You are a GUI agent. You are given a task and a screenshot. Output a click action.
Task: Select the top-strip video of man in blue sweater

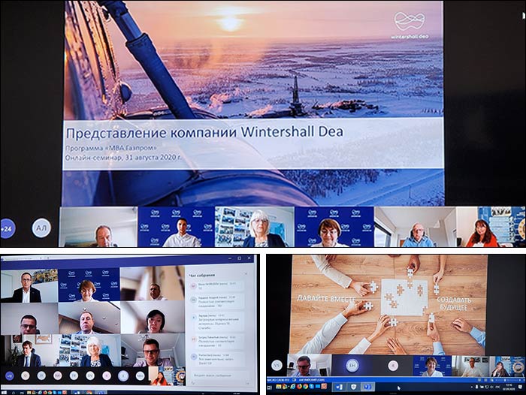pos(415,227)
